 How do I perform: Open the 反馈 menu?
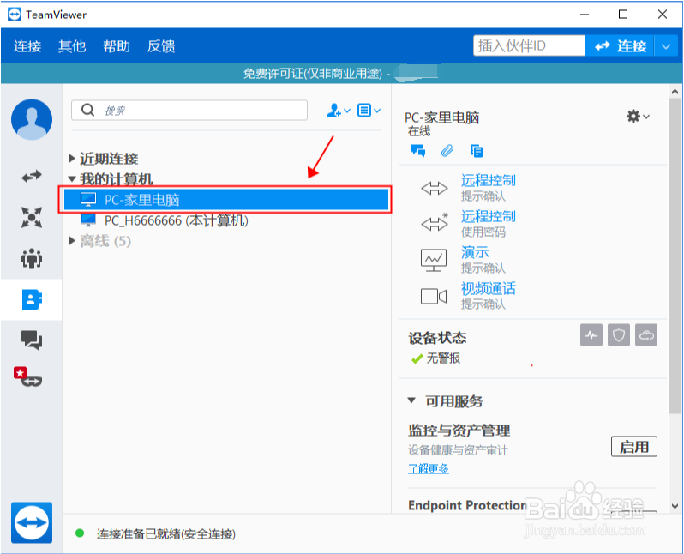click(x=161, y=45)
